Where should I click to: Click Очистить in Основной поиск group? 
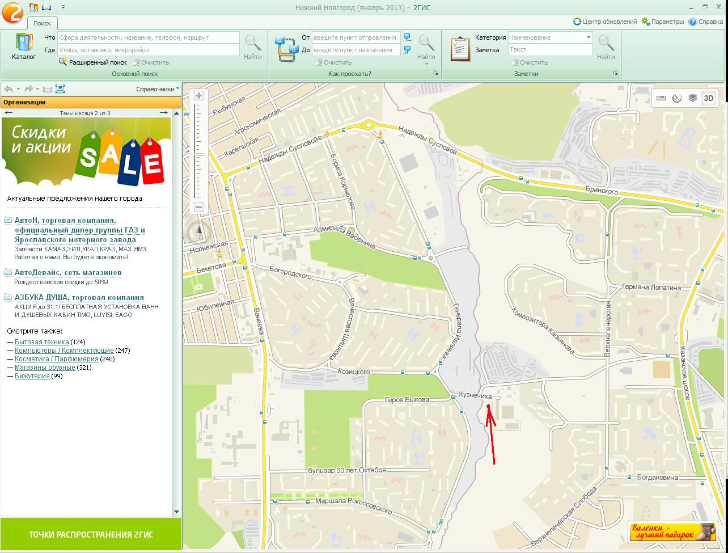tap(151, 62)
